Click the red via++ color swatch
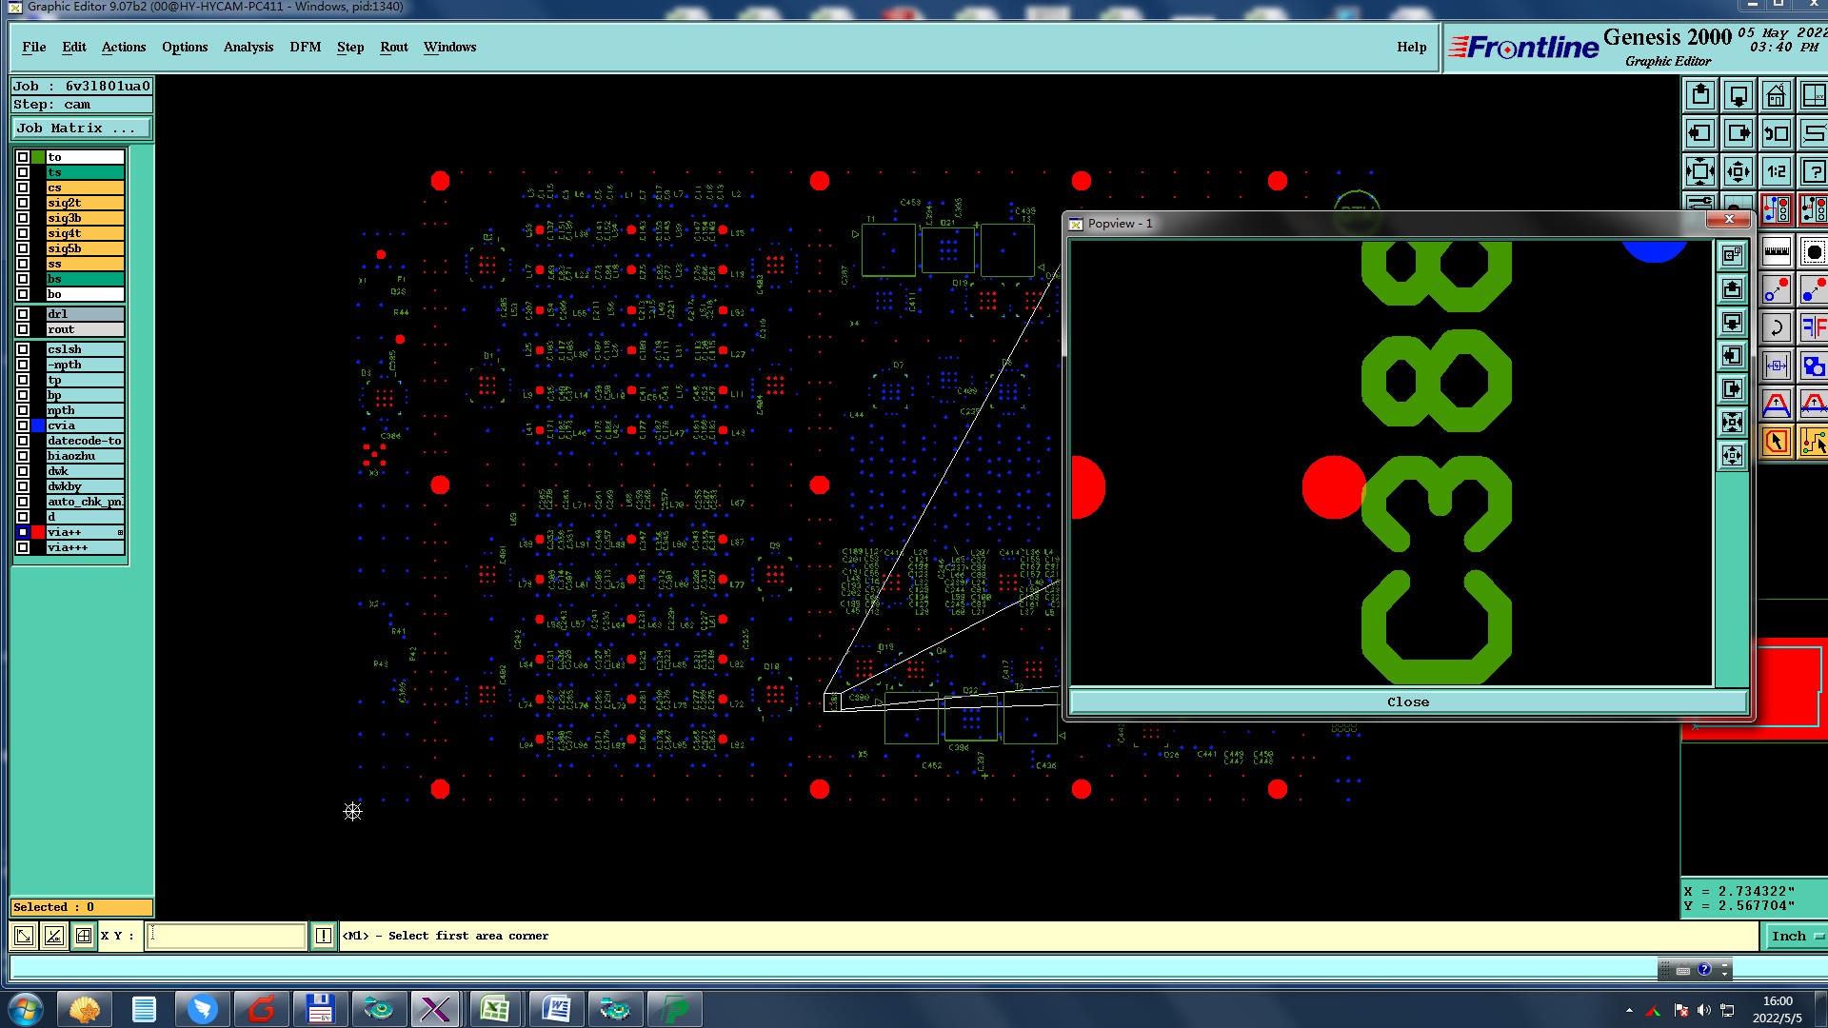This screenshot has width=1828, height=1028. [38, 532]
